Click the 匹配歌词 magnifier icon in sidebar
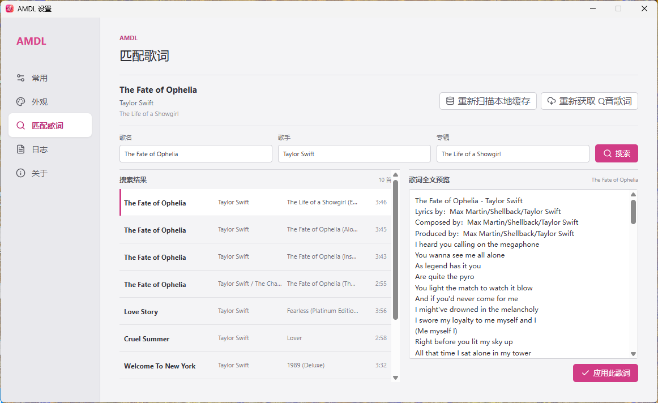This screenshot has height=403, width=658. pyautogui.click(x=20, y=126)
